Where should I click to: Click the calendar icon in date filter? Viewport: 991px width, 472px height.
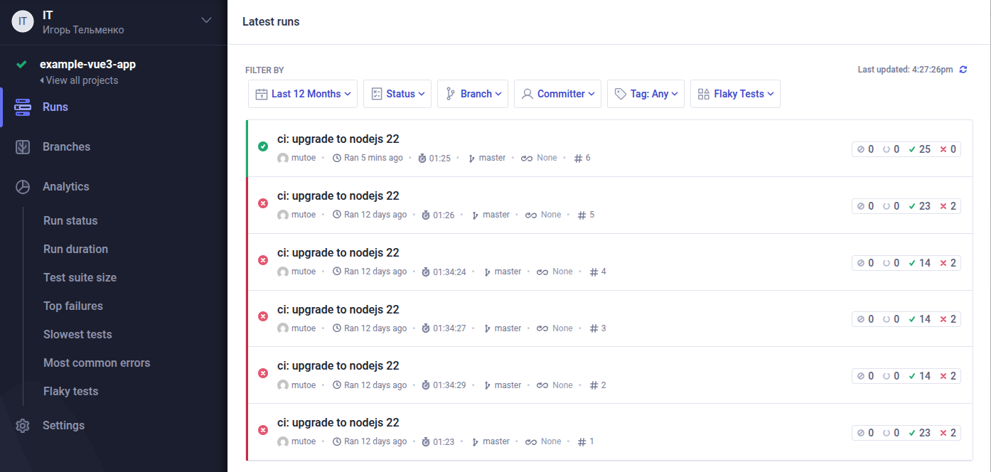(x=261, y=94)
